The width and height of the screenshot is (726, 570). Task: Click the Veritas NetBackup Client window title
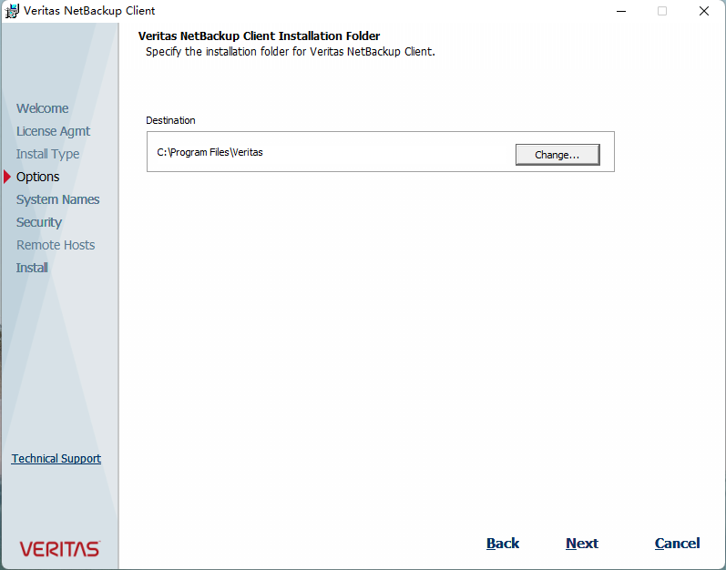89,11
